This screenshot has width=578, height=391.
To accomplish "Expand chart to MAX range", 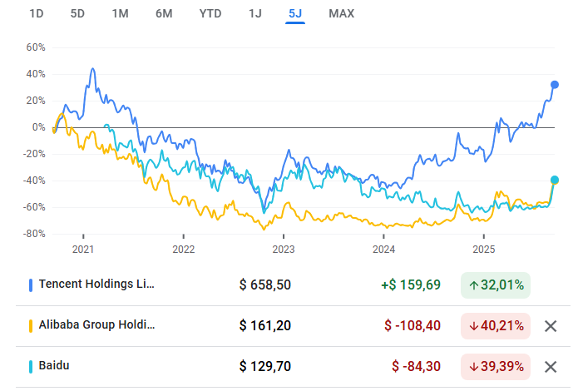I will click(341, 13).
